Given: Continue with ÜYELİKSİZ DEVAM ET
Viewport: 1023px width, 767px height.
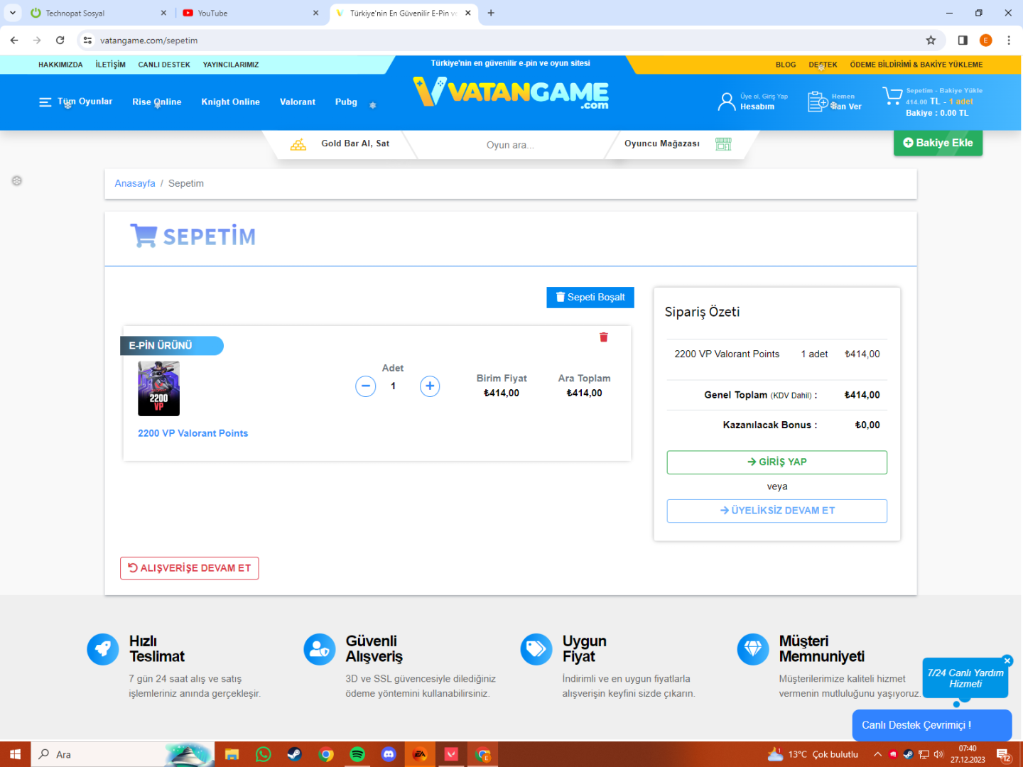Looking at the screenshot, I should (x=777, y=511).
